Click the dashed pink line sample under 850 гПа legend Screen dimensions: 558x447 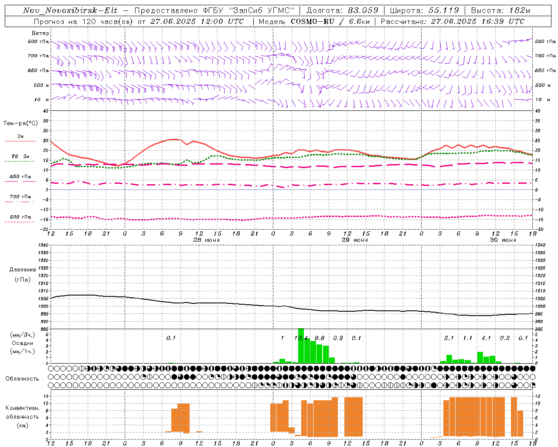[x=20, y=182]
